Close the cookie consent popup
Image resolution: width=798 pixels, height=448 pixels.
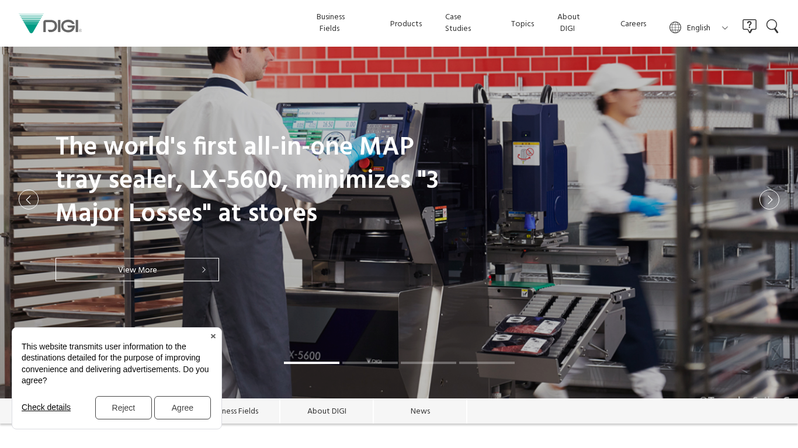(213, 336)
